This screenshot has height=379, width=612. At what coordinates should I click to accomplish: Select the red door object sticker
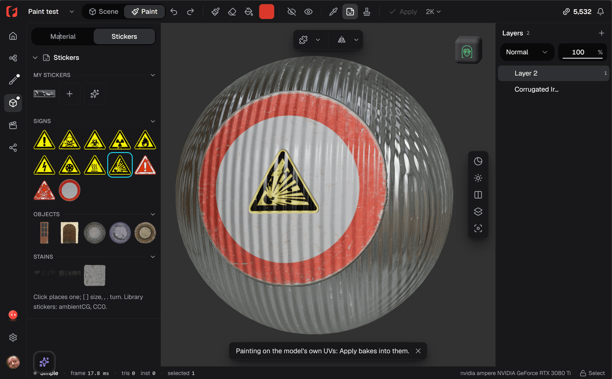[44, 233]
